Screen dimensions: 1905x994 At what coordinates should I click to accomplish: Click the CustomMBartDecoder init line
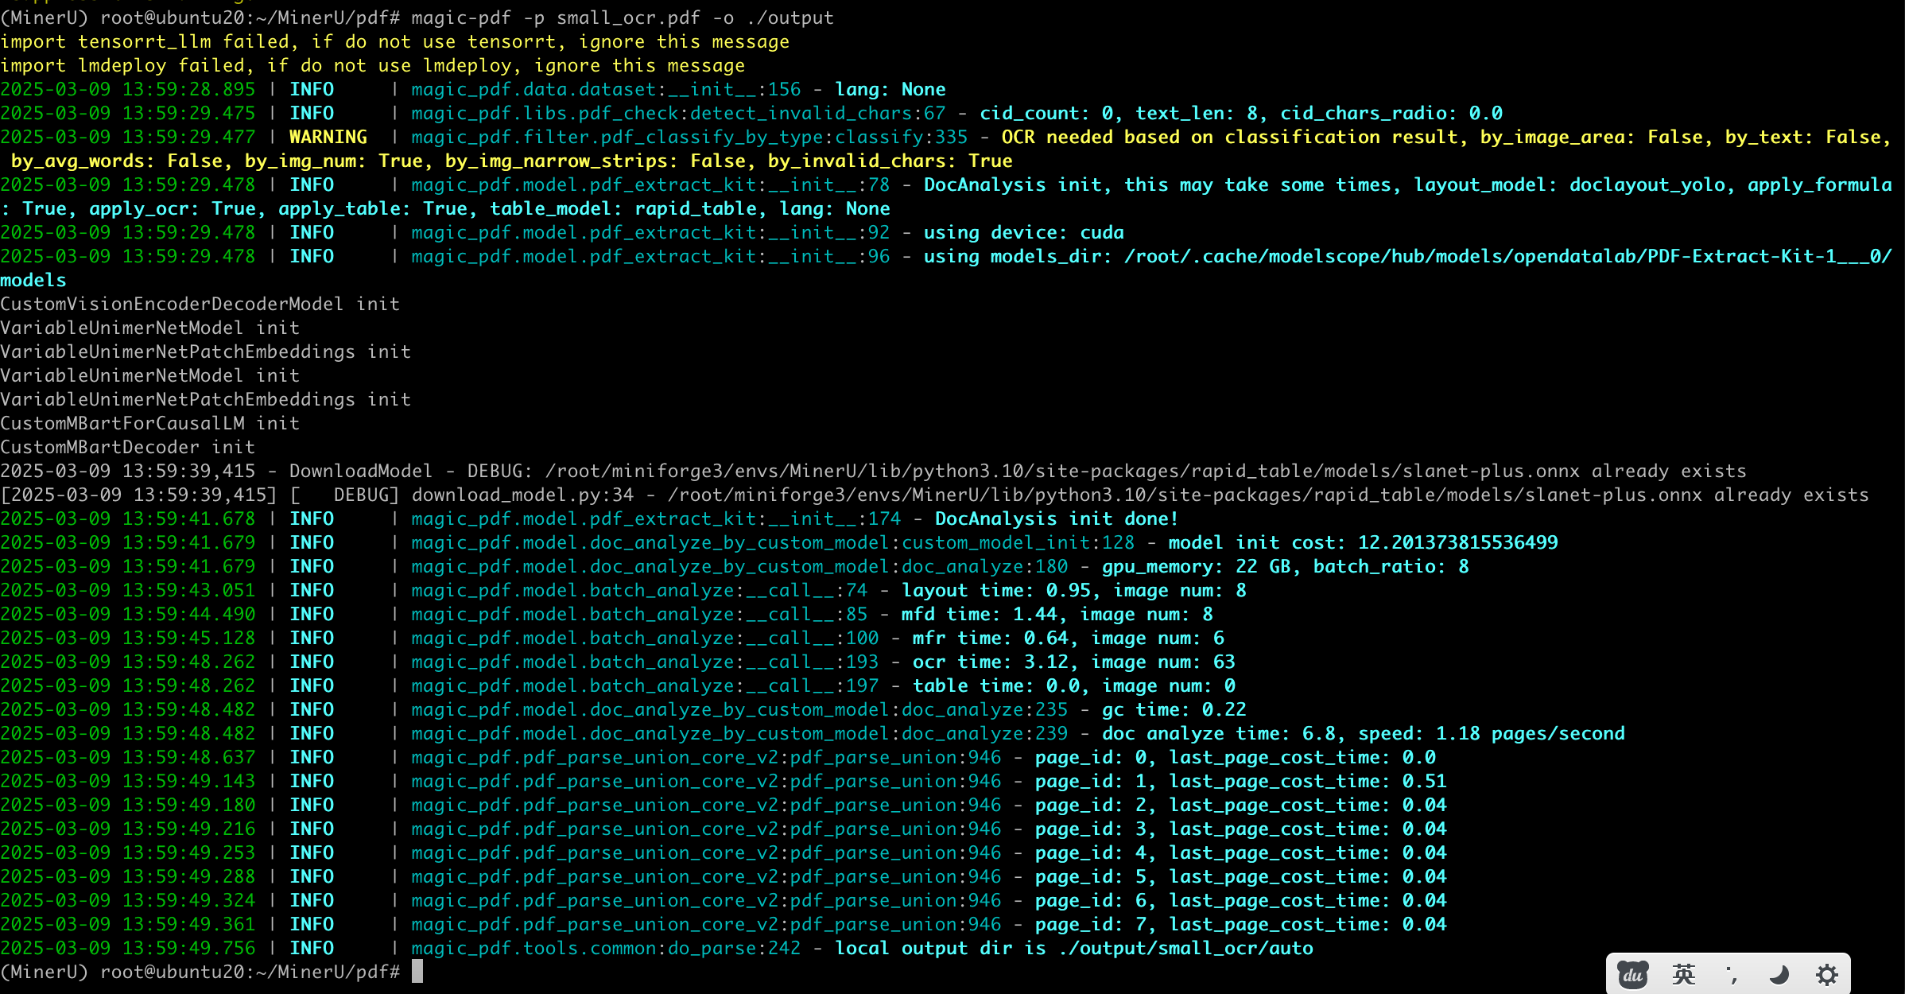tap(127, 447)
